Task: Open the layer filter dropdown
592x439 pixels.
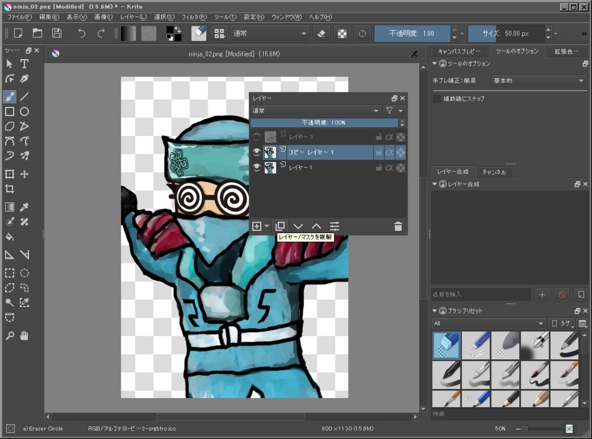Action: pos(394,110)
